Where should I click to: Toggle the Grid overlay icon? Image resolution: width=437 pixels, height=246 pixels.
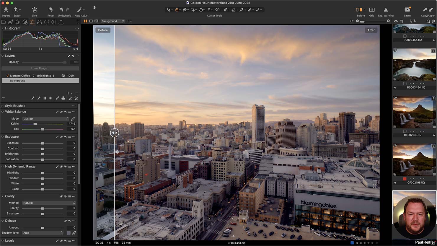pos(372,10)
